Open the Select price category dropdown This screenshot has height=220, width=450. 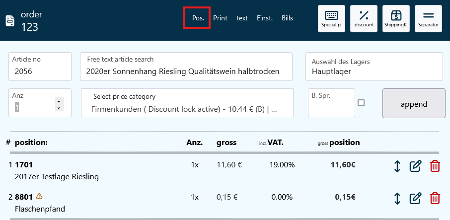187,103
